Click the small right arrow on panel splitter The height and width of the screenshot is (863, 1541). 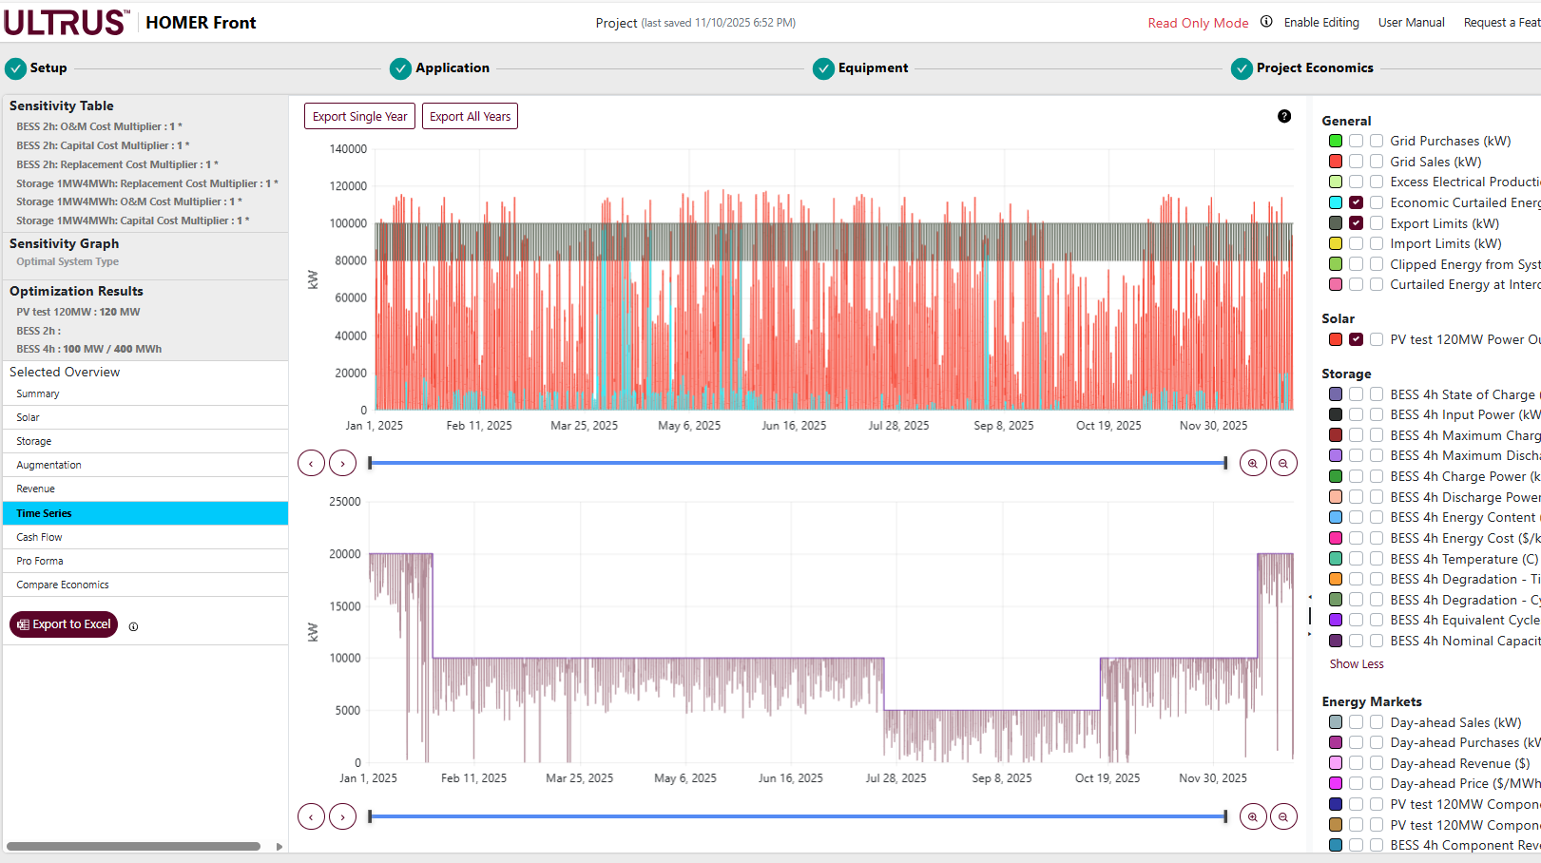point(1310,633)
